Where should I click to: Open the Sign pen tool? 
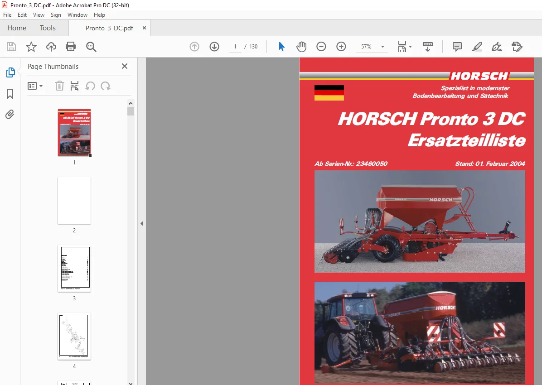(x=497, y=47)
